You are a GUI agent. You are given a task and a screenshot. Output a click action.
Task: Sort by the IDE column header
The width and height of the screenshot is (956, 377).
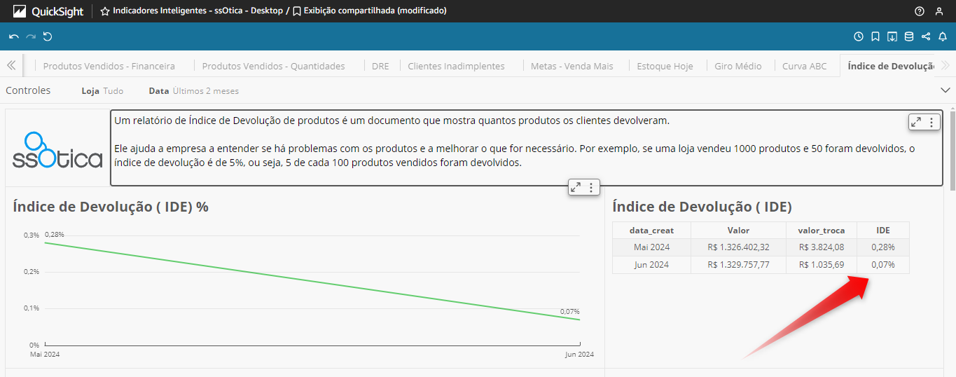click(882, 230)
